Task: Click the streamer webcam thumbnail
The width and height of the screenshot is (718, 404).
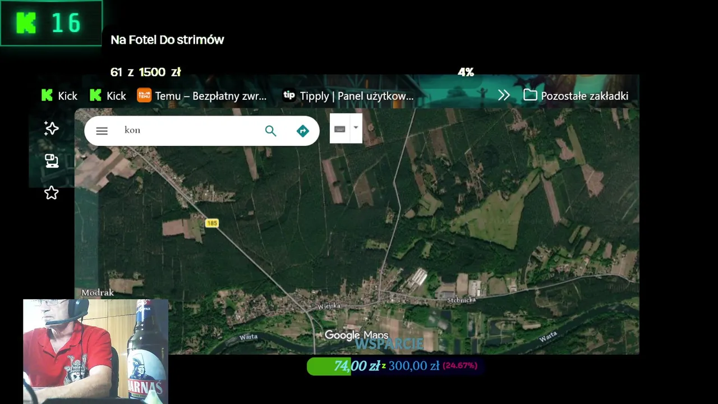Action: 95,351
